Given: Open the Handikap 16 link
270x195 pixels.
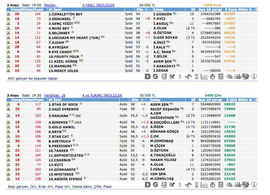Looking at the screenshot, I should point(55,95).
